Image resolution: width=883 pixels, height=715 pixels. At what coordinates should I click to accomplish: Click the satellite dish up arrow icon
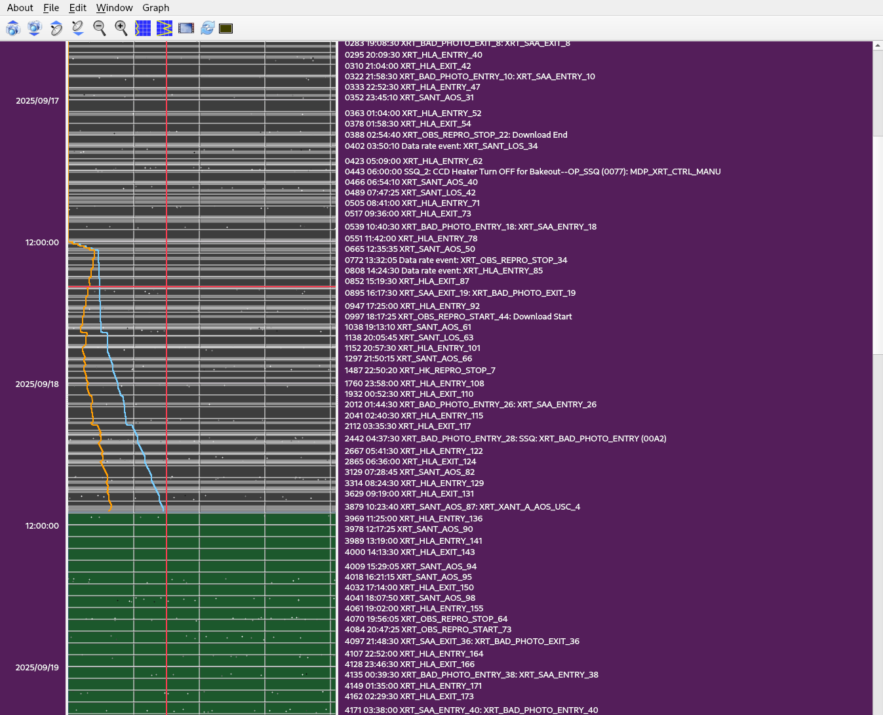[x=56, y=28]
